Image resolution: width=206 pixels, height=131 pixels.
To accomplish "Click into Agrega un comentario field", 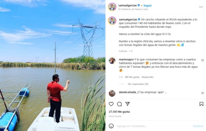I will click(x=132, y=126).
